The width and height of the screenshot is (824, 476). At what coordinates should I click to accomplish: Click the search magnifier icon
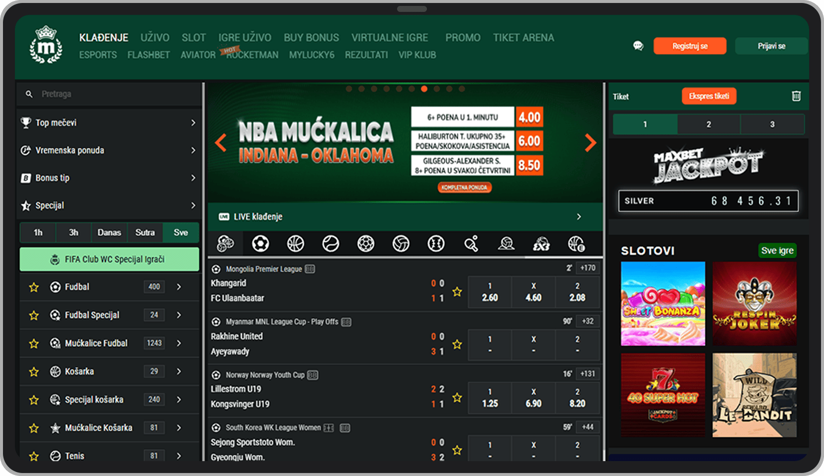pyautogui.click(x=29, y=94)
